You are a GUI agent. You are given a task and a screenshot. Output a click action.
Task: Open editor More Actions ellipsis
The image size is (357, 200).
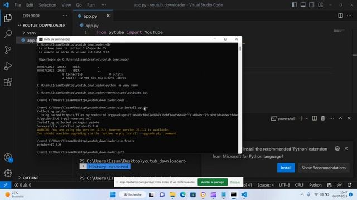click(349, 16)
